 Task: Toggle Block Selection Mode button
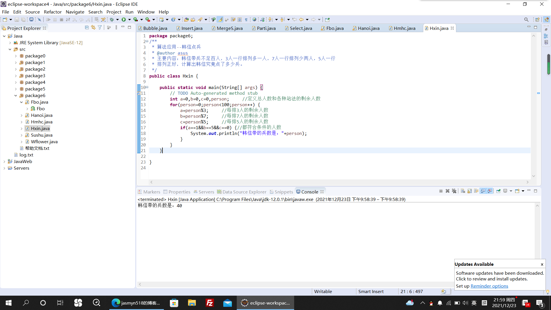[x=239, y=20]
